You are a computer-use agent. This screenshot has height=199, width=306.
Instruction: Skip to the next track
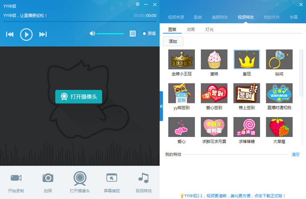click(x=43, y=35)
